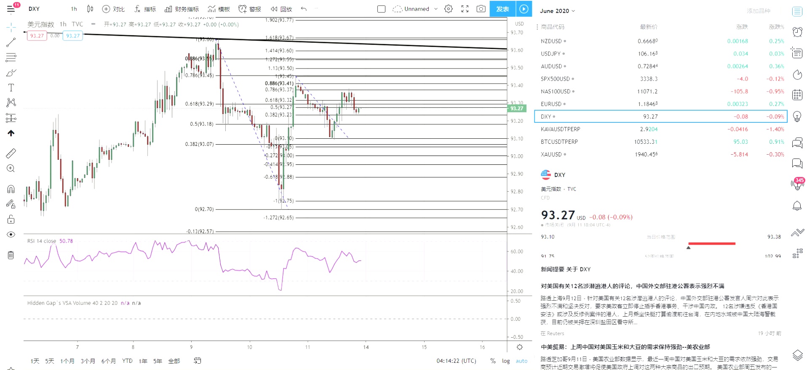Viewport: 807px width, 370px height.
Task: Open the ideas lightbulb panel
Action: tap(797, 116)
